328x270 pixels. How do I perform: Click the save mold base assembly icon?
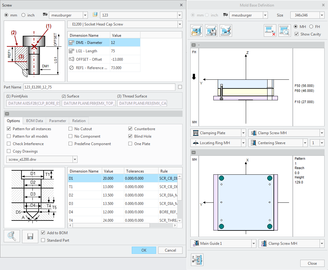click(211, 31)
